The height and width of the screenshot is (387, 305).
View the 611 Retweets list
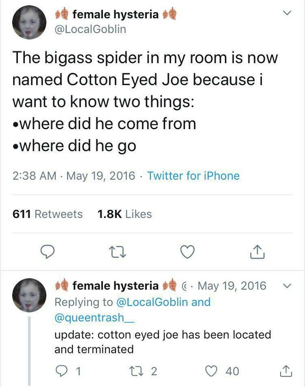click(47, 214)
